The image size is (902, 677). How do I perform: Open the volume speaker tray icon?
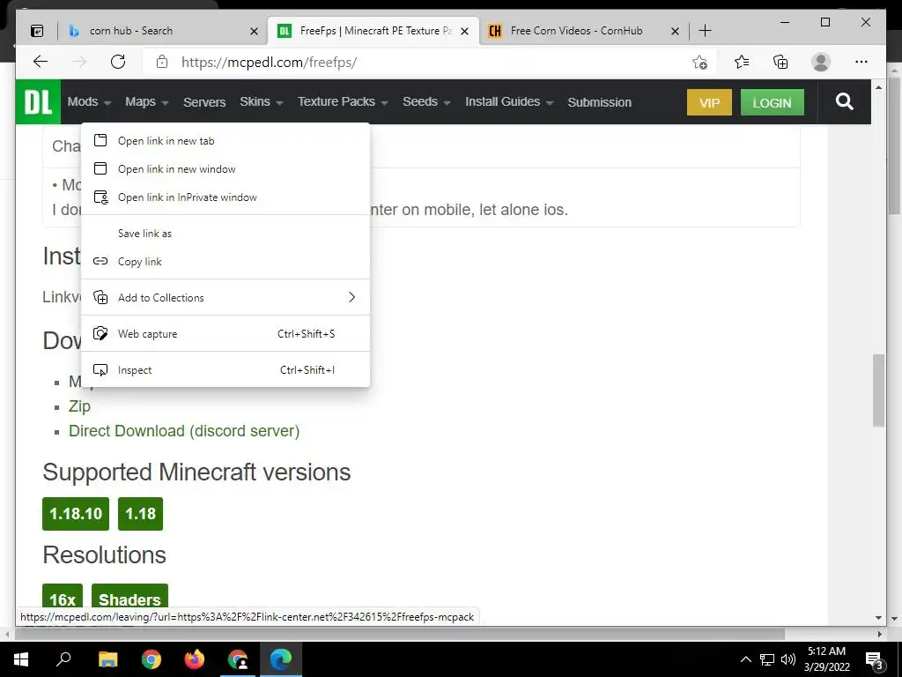tap(788, 659)
